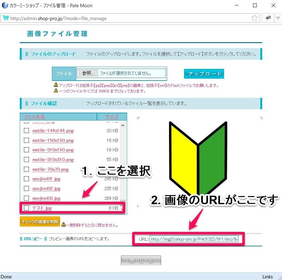Tick the checkbox beside seojirei01.jpg

(26, 179)
